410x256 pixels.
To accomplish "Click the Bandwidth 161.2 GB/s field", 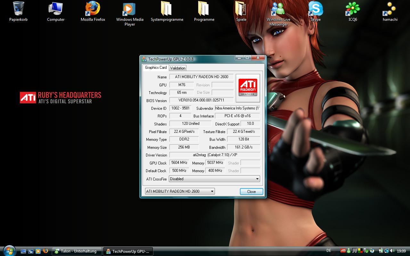I will 243,147.
